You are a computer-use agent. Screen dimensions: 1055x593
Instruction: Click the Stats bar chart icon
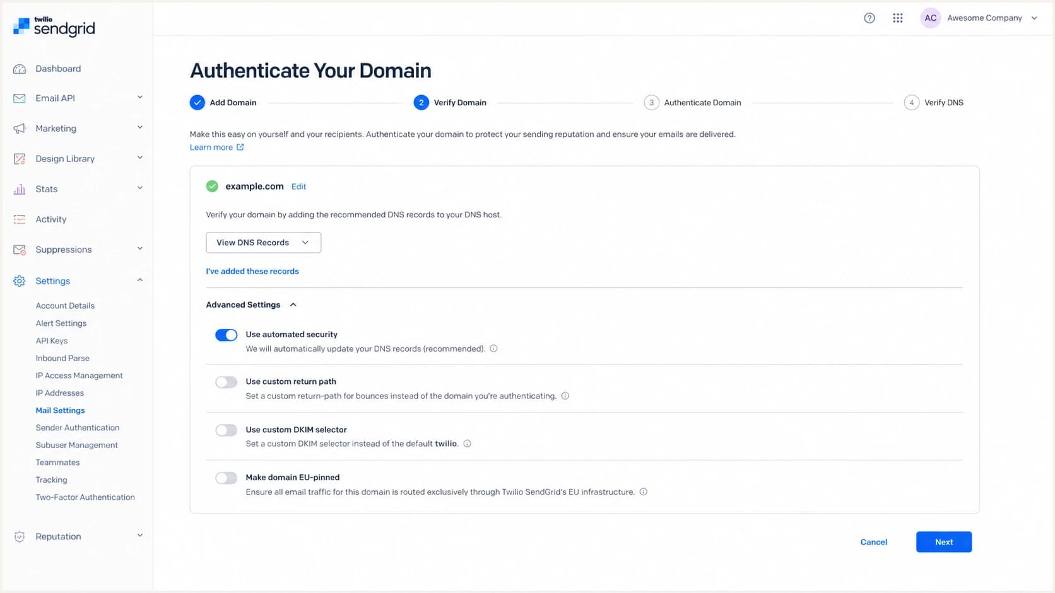(20, 189)
